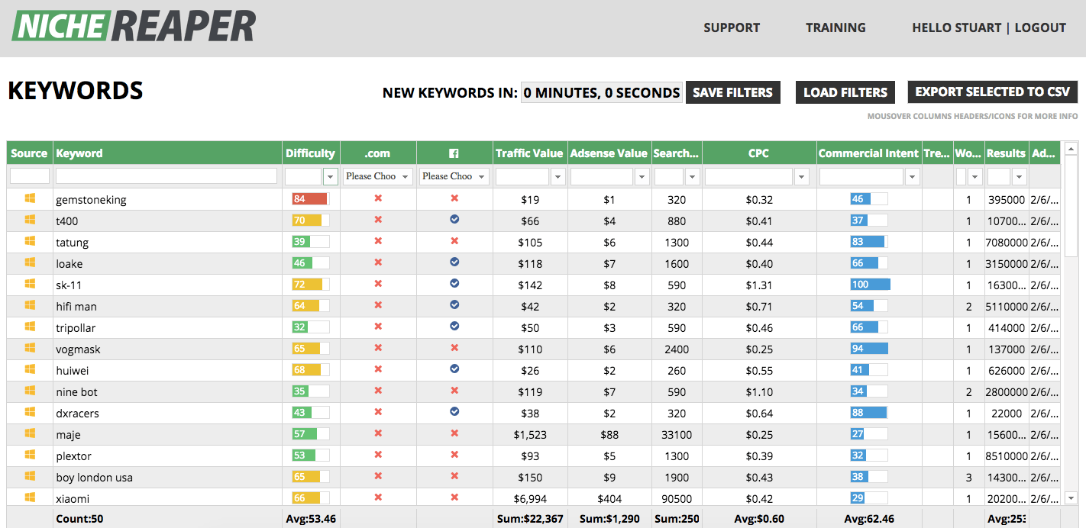Click the table scrollbar up arrow

[x=1071, y=149]
